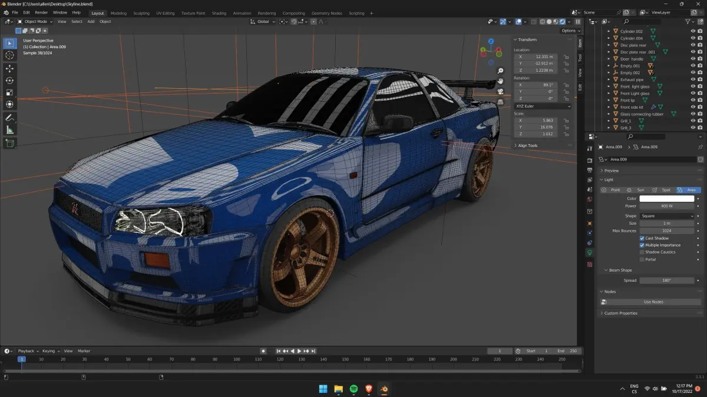This screenshot has height=397, width=707.
Task: Expand the Align Tools panel
Action: pyautogui.click(x=527, y=145)
